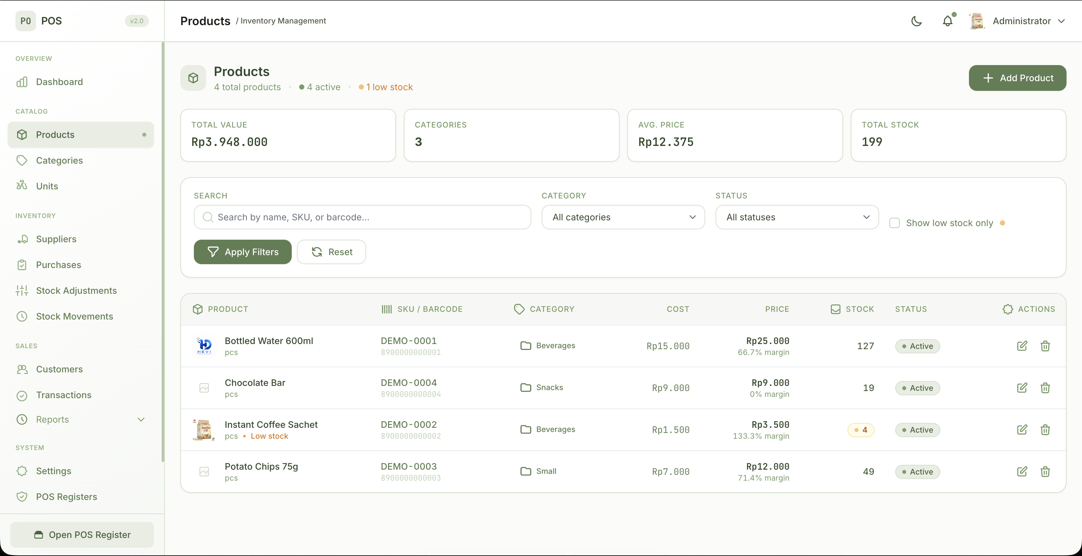Viewport: 1082px width, 556px height.
Task: Delete Chocolate Bar product
Action: [x=1045, y=388]
